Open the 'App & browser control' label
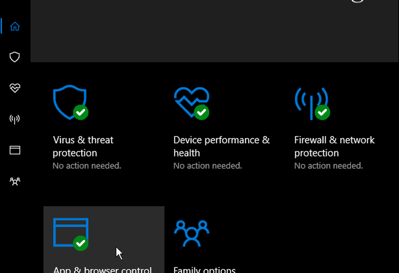This screenshot has height=273, width=399. pyautogui.click(x=103, y=269)
